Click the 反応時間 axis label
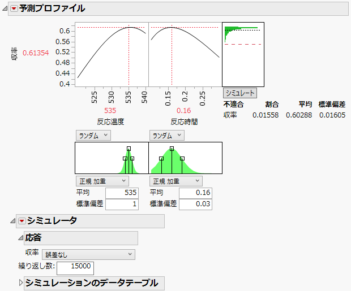351x291 pixels. (184, 122)
